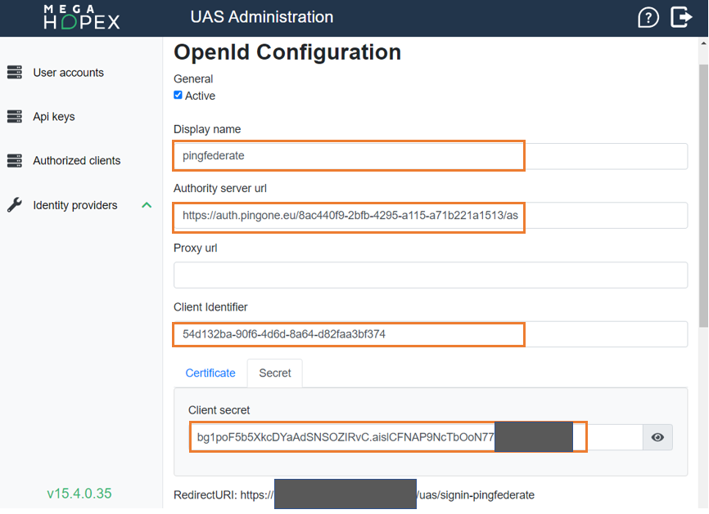Collapse the Identity providers section chevron

pyautogui.click(x=146, y=205)
